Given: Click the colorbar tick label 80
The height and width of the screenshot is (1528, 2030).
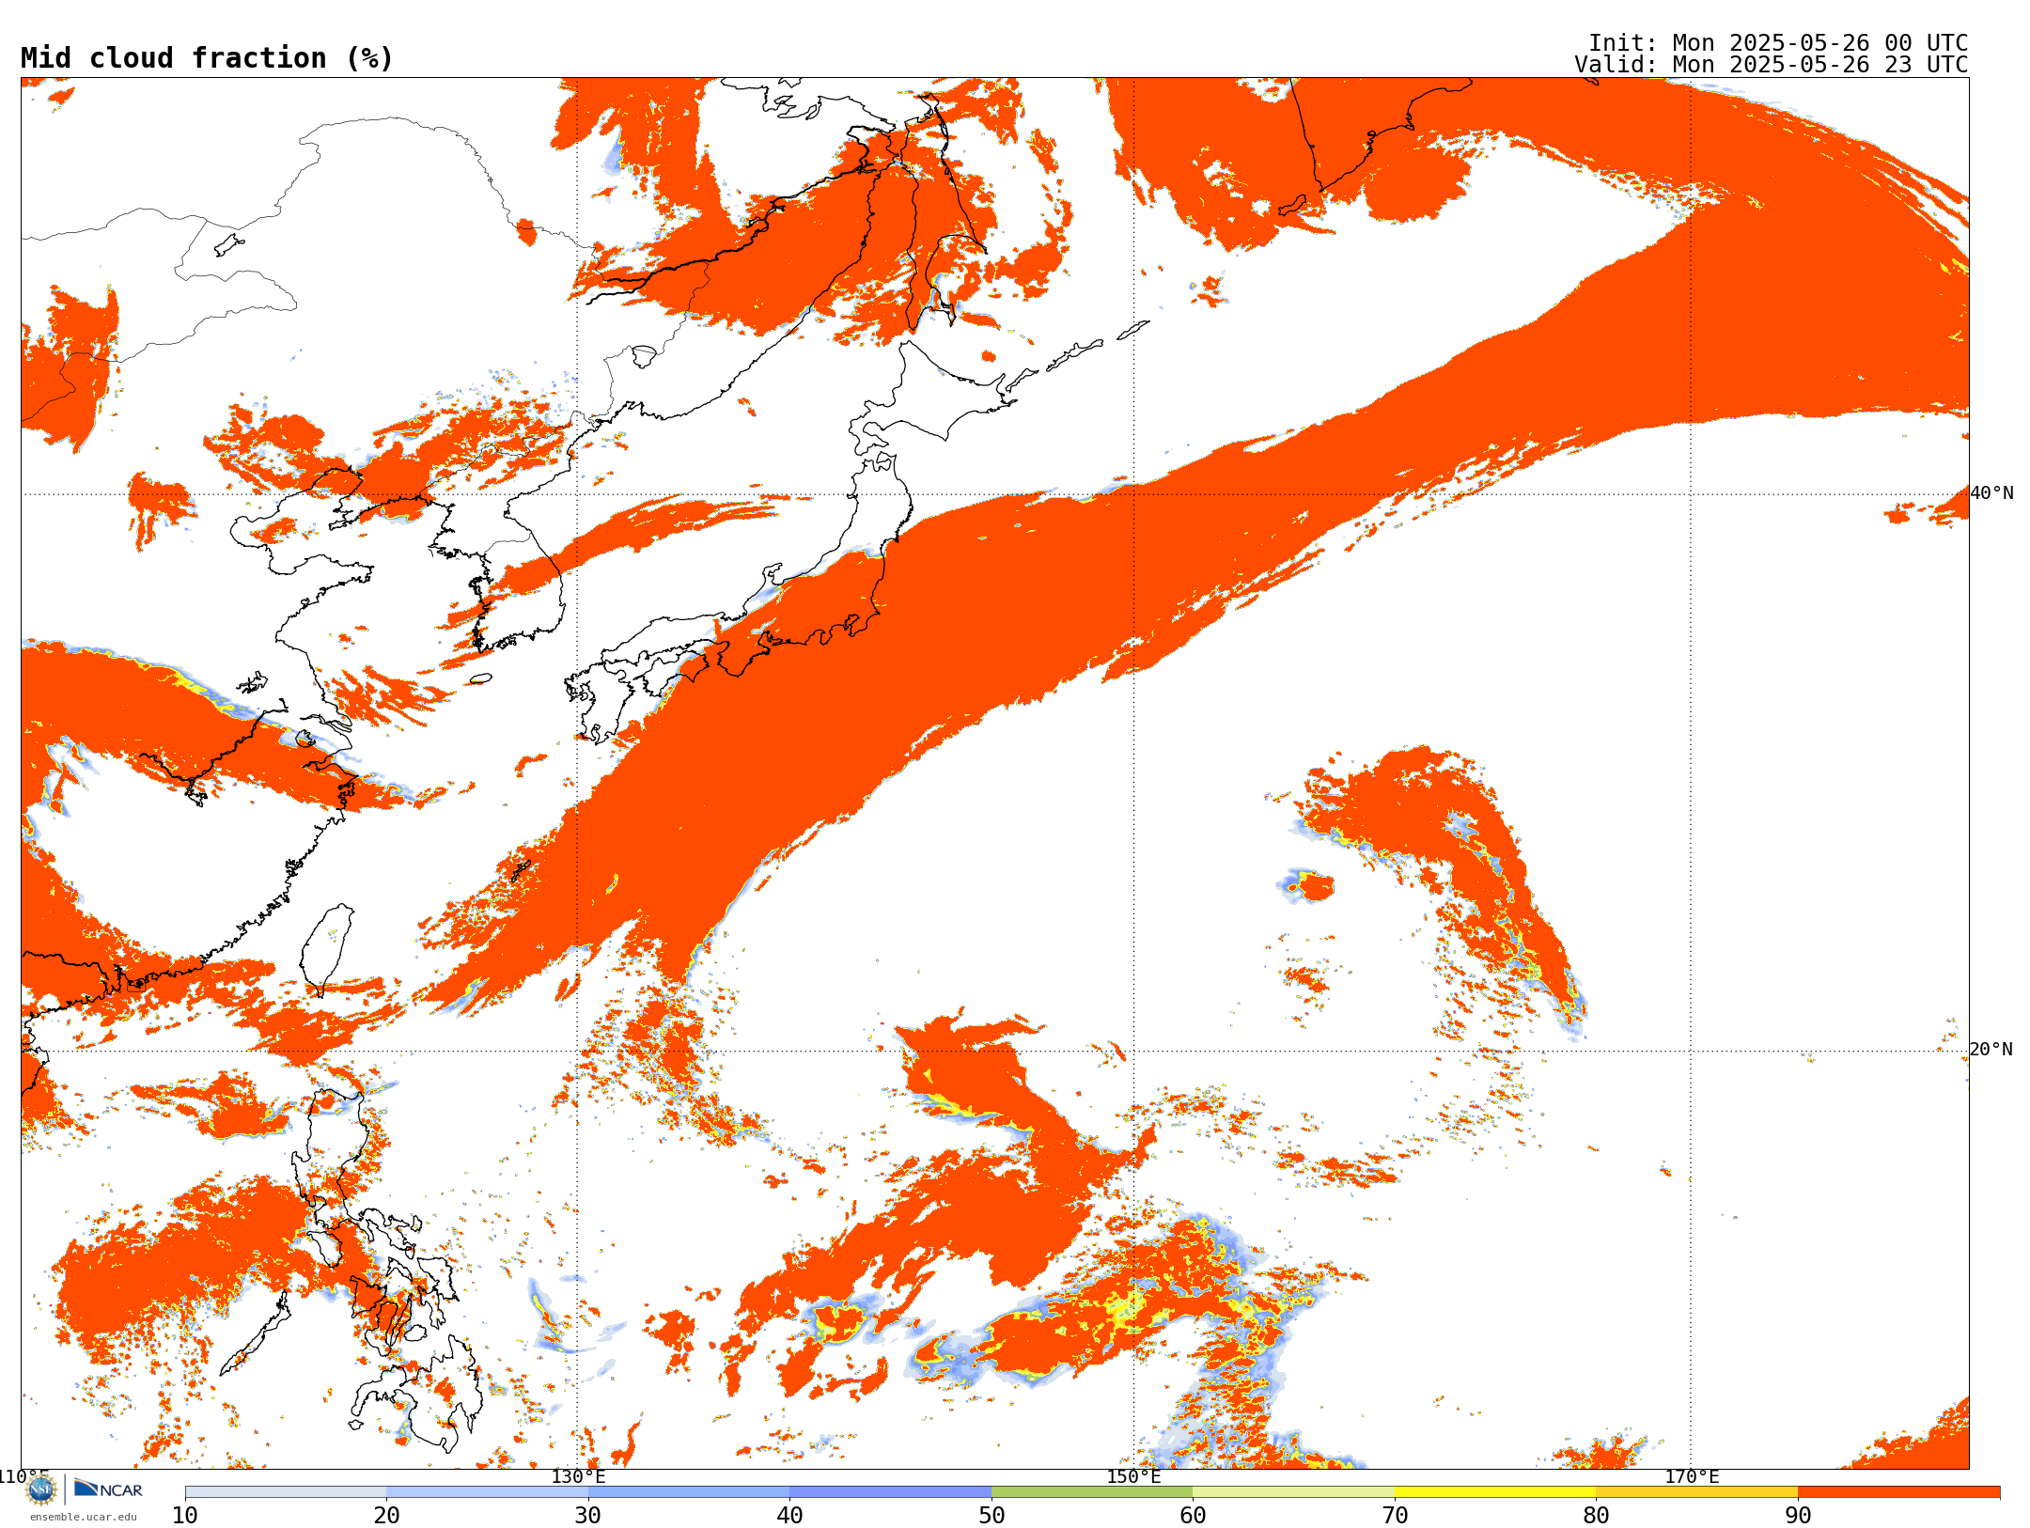Looking at the screenshot, I should 1596,1515.
